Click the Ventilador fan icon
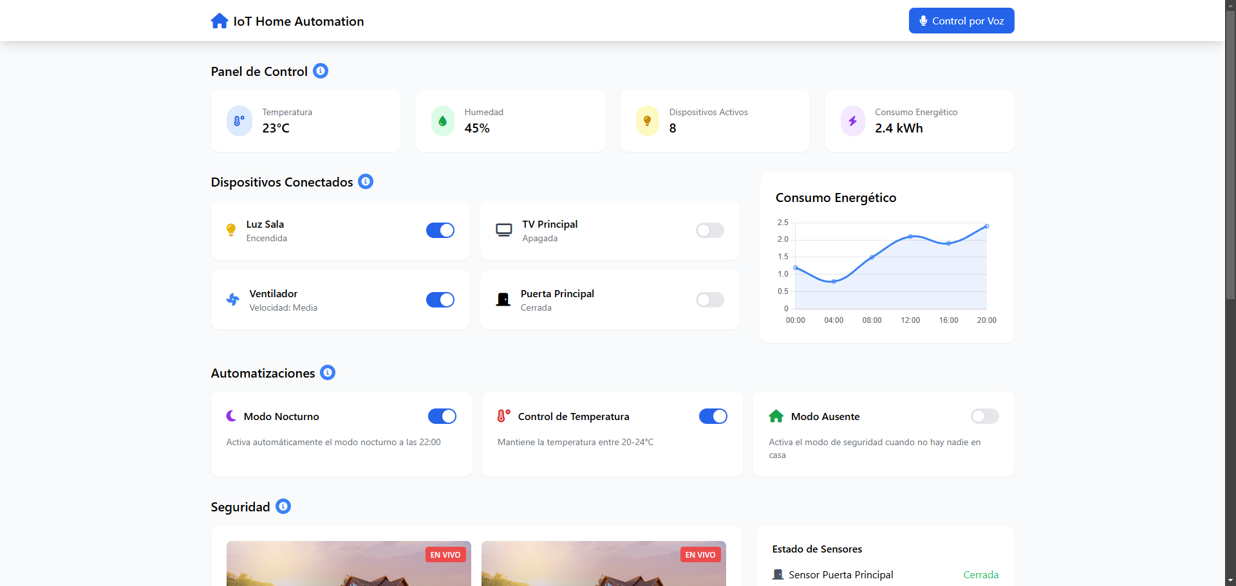 (233, 300)
